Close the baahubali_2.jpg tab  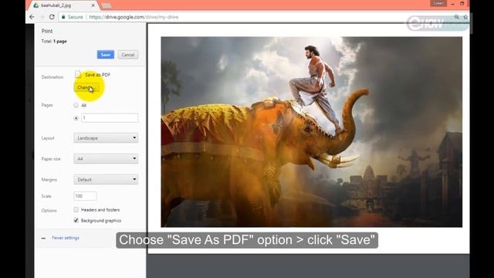[93, 5]
